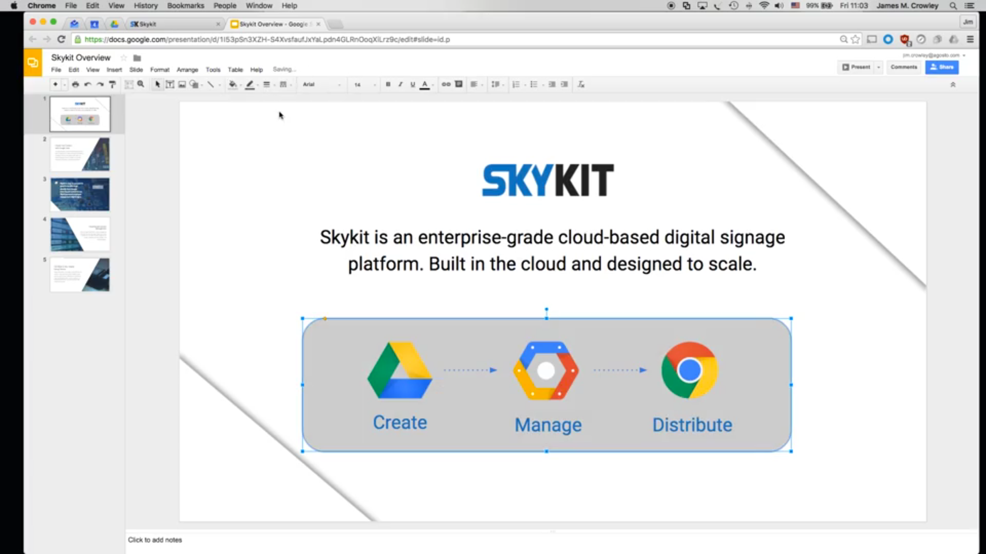Open the line dash style menu

[x=283, y=84]
